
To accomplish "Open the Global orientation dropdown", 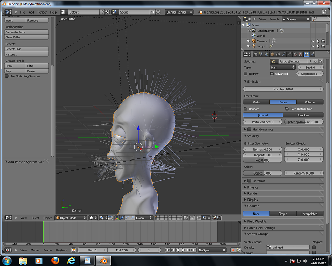I will pyautogui.click(x=144, y=218).
